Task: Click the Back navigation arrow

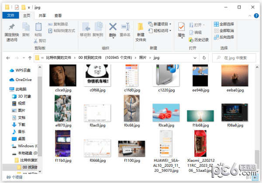Action: pos(8,58)
